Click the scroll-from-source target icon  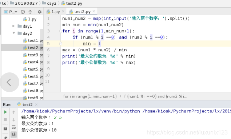tap(23, 12)
